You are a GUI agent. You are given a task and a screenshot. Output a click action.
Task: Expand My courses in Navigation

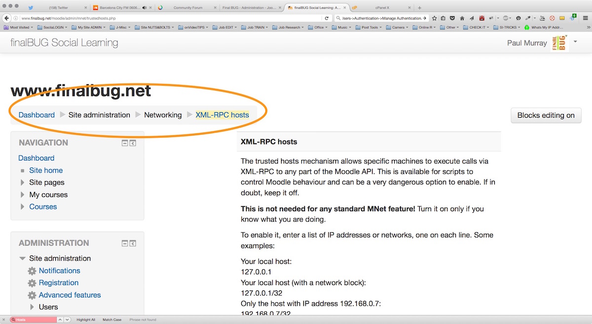[x=23, y=195]
